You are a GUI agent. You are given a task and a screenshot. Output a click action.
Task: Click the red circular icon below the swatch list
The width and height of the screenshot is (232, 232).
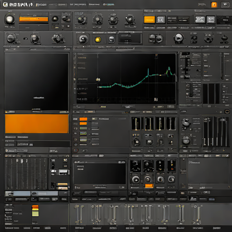(x=76, y=150)
